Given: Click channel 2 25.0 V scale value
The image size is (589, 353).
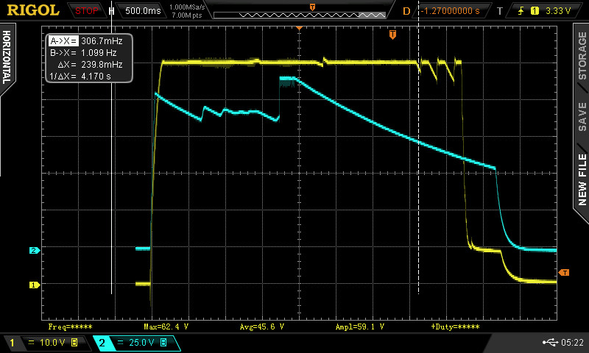Looking at the screenshot, I should 141,343.
